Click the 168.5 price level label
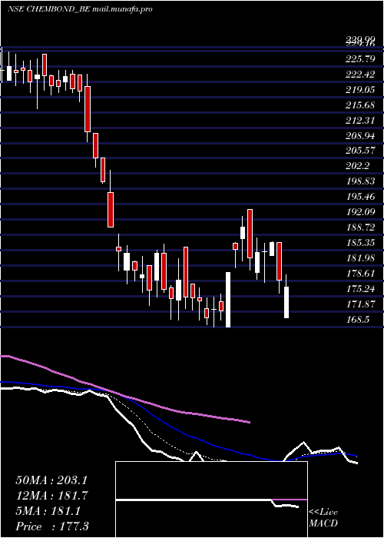The width and height of the screenshot is (384, 538). [x=358, y=320]
